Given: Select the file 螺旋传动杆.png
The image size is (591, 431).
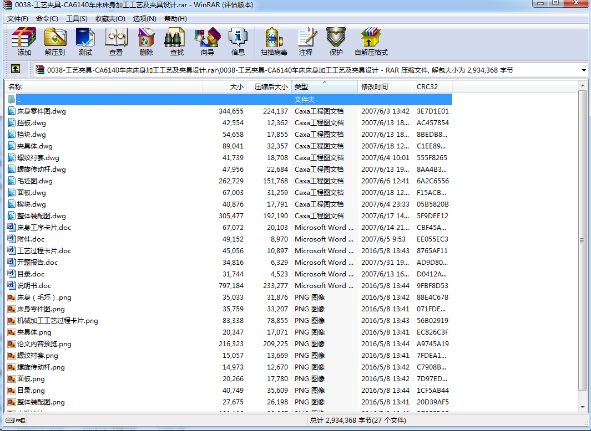Looking at the screenshot, I should [x=41, y=367].
